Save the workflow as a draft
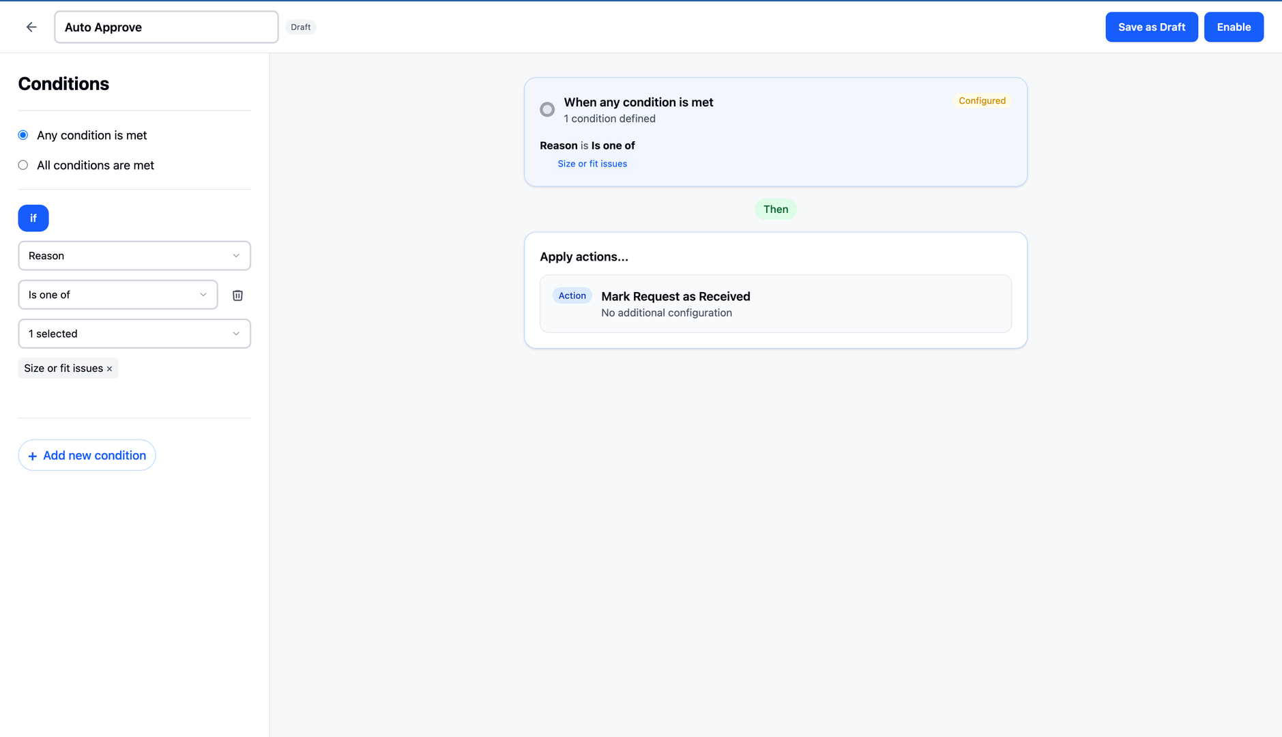The width and height of the screenshot is (1282, 737). tap(1150, 27)
